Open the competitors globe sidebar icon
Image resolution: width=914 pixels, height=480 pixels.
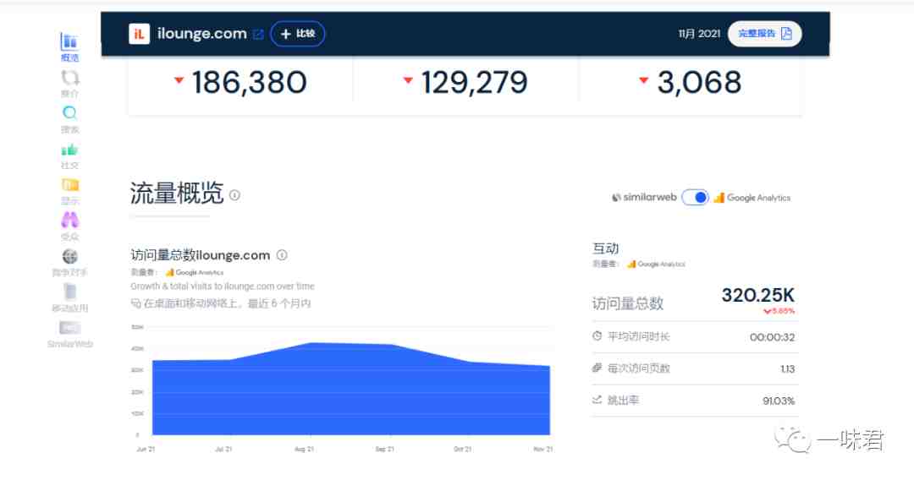(70, 256)
